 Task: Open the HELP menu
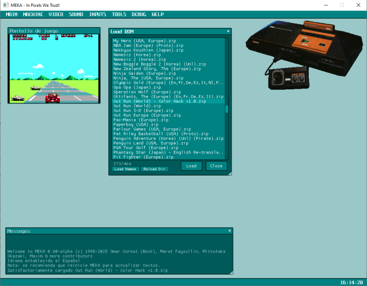coord(157,14)
